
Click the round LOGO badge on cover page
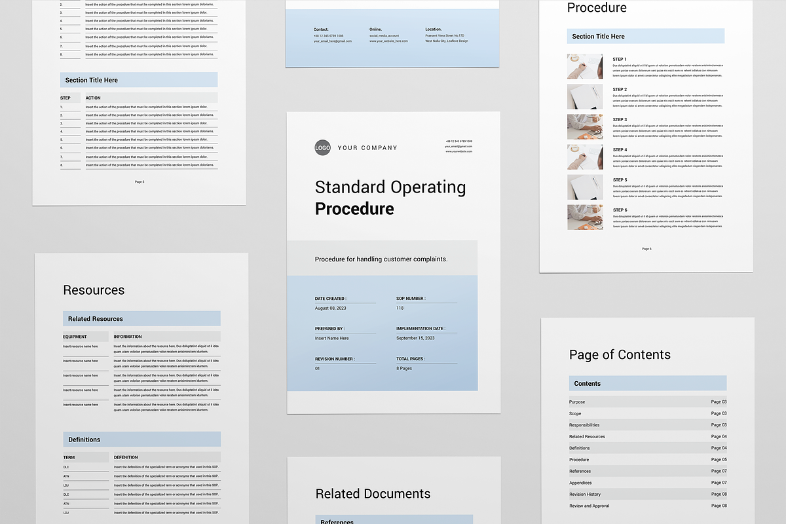pos(322,148)
